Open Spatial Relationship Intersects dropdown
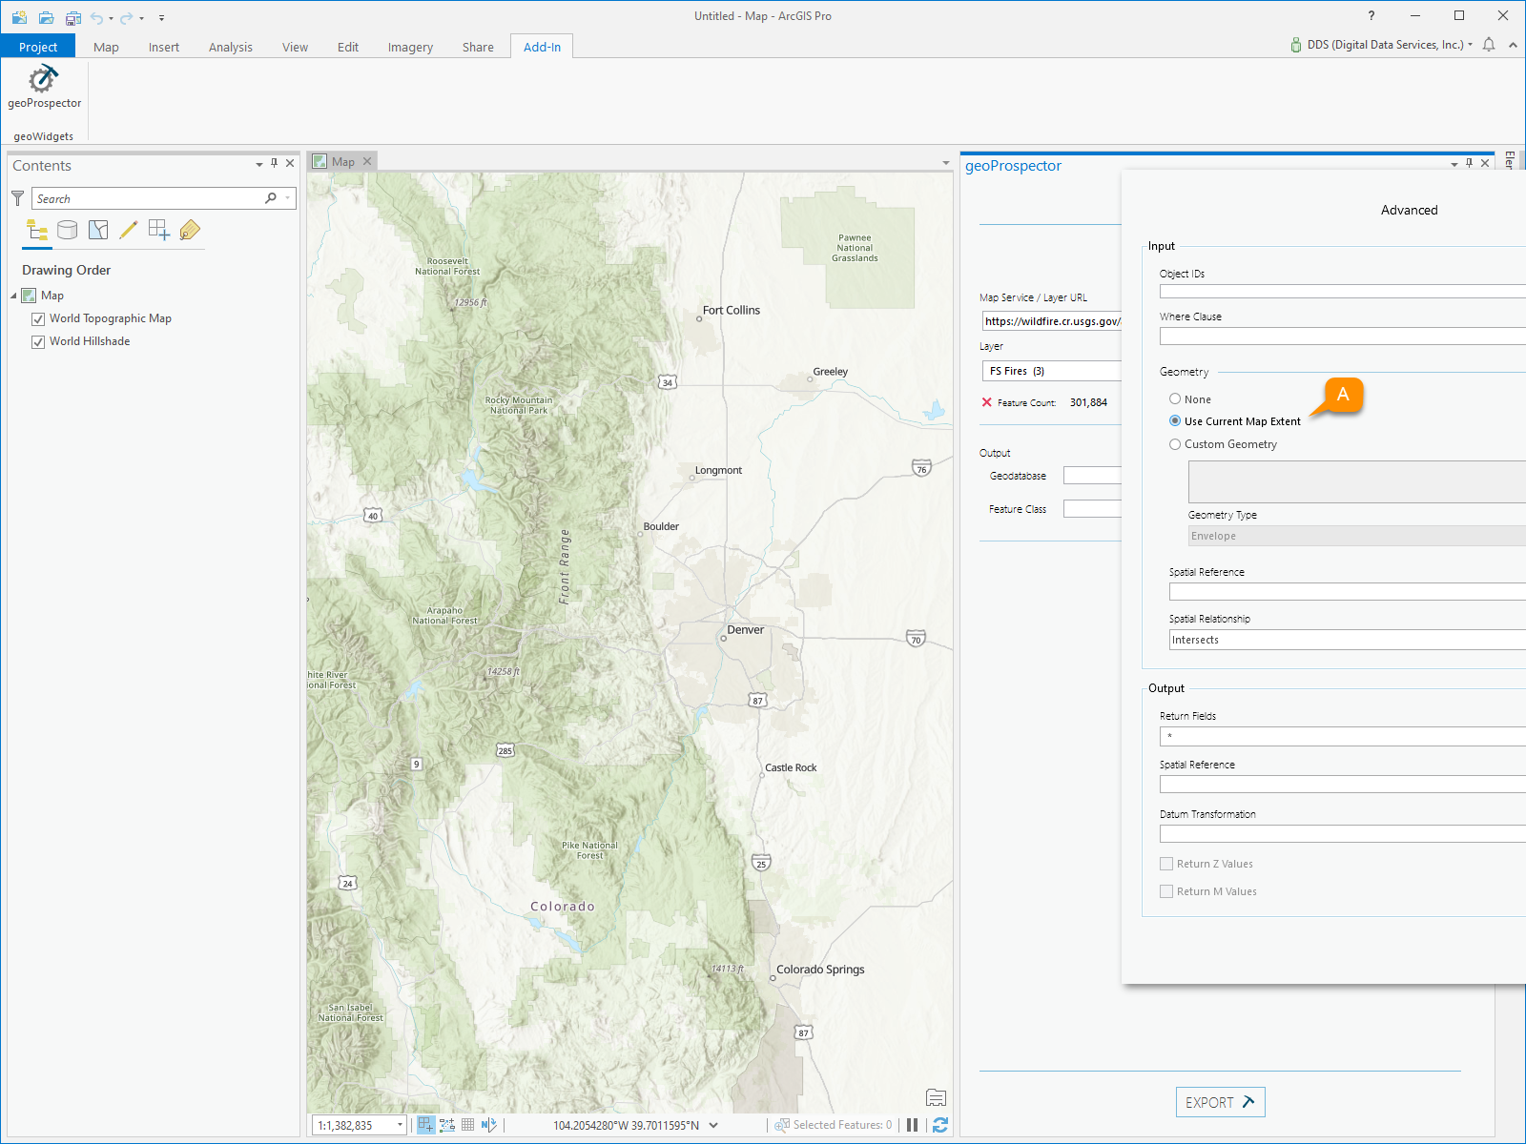Screen dimensions: 1526x1144 click(1348, 640)
